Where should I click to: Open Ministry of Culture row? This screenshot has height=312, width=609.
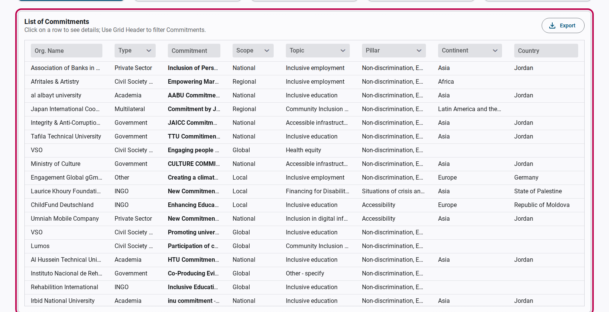(304, 164)
